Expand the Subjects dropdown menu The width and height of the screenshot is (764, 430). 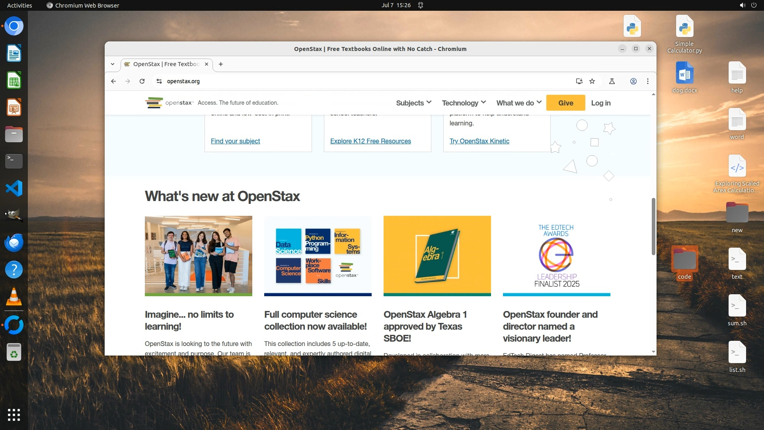pyautogui.click(x=413, y=103)
